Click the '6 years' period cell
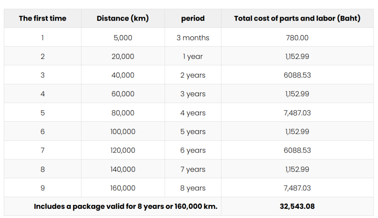The width and height of the screenshot is (378, 218). pyautogui.click(x=193, y=150)
